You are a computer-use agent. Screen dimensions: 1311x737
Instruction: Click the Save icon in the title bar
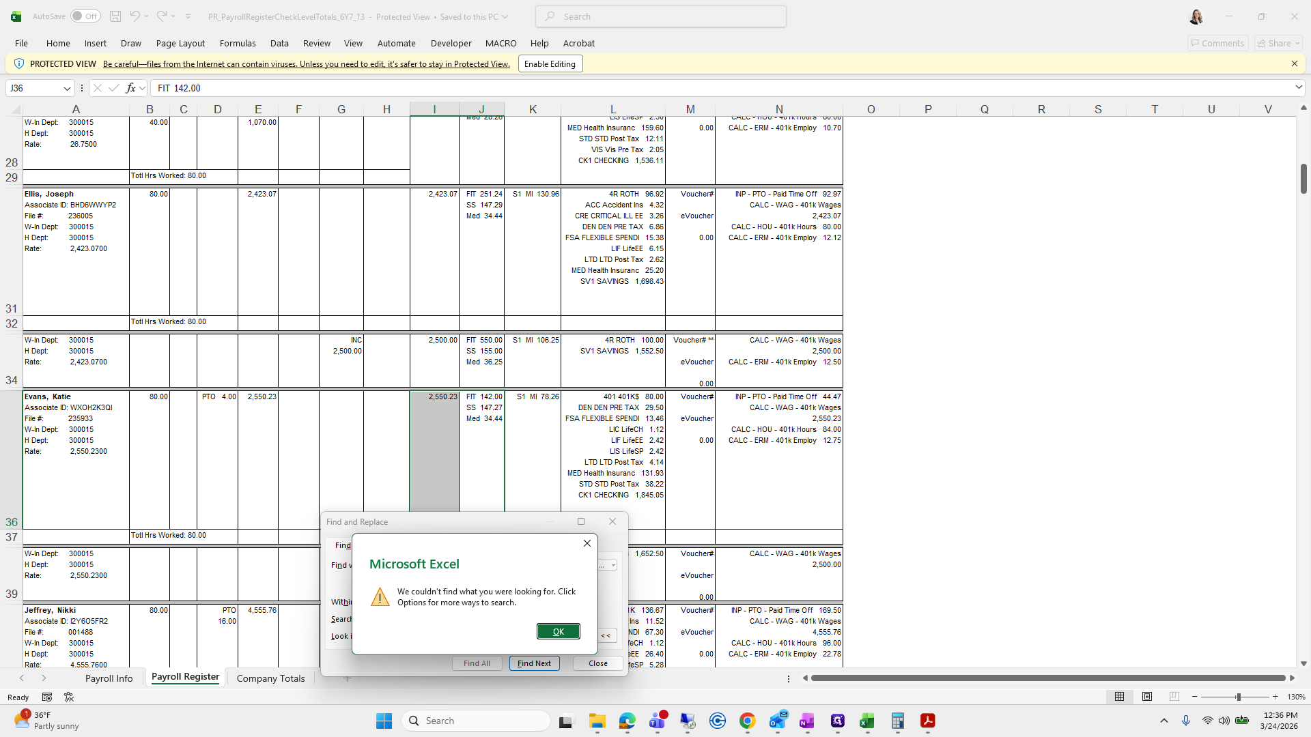click(115, 16)
